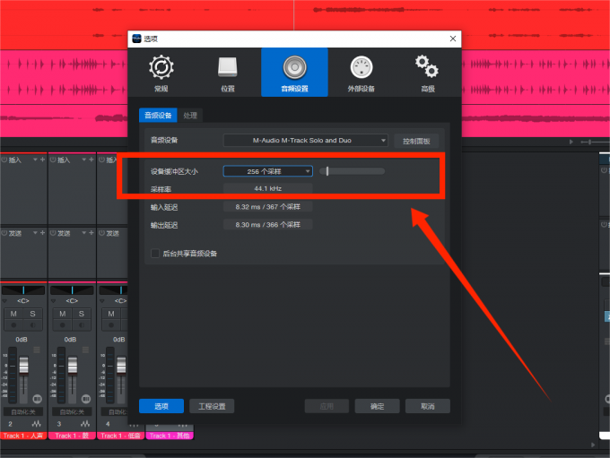This screenshot has width=610, height=458.
Task: Click the 控制面板 control panel button
Action: tap(416, 141)
